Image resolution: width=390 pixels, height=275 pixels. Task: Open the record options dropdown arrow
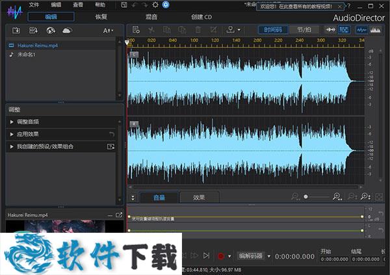pyautogui.click(x=229, y=256)
